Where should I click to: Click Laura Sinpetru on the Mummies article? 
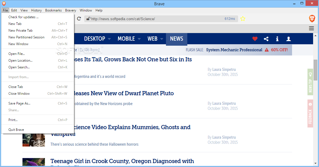click(x=224, y=137)
